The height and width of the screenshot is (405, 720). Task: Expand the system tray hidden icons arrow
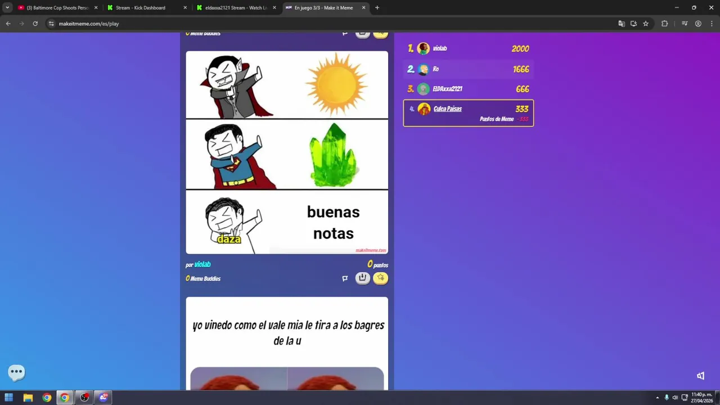click(657, 398)
